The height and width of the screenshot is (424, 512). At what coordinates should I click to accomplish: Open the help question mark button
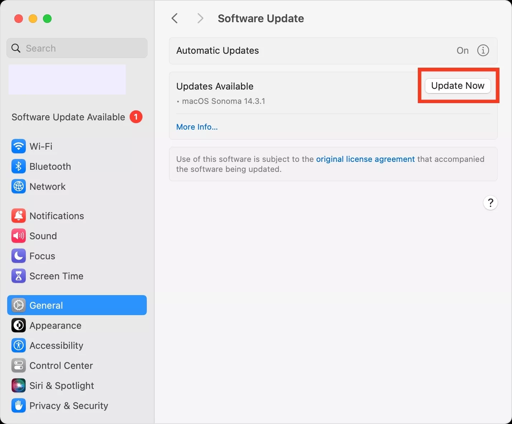click(x=490, y=203)
